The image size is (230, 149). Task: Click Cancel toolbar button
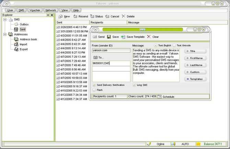[x=112, y=16]
